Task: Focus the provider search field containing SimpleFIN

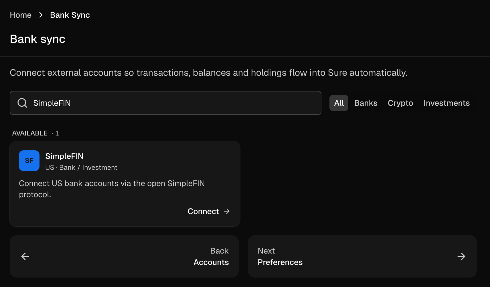Action: [165, 103]
